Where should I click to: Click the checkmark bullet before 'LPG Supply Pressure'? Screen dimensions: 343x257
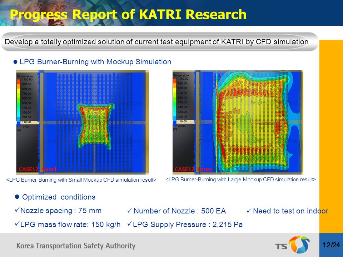pos(130,223)
